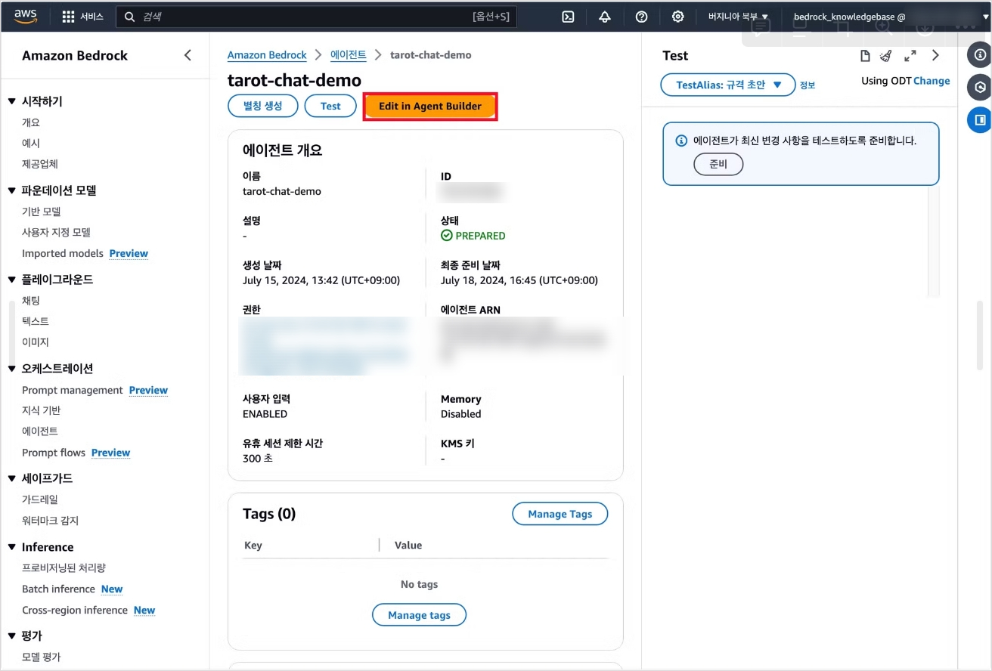
Task: Collapse the Amazon Bedrock sidebar
Action: click(x=188, y=55)
